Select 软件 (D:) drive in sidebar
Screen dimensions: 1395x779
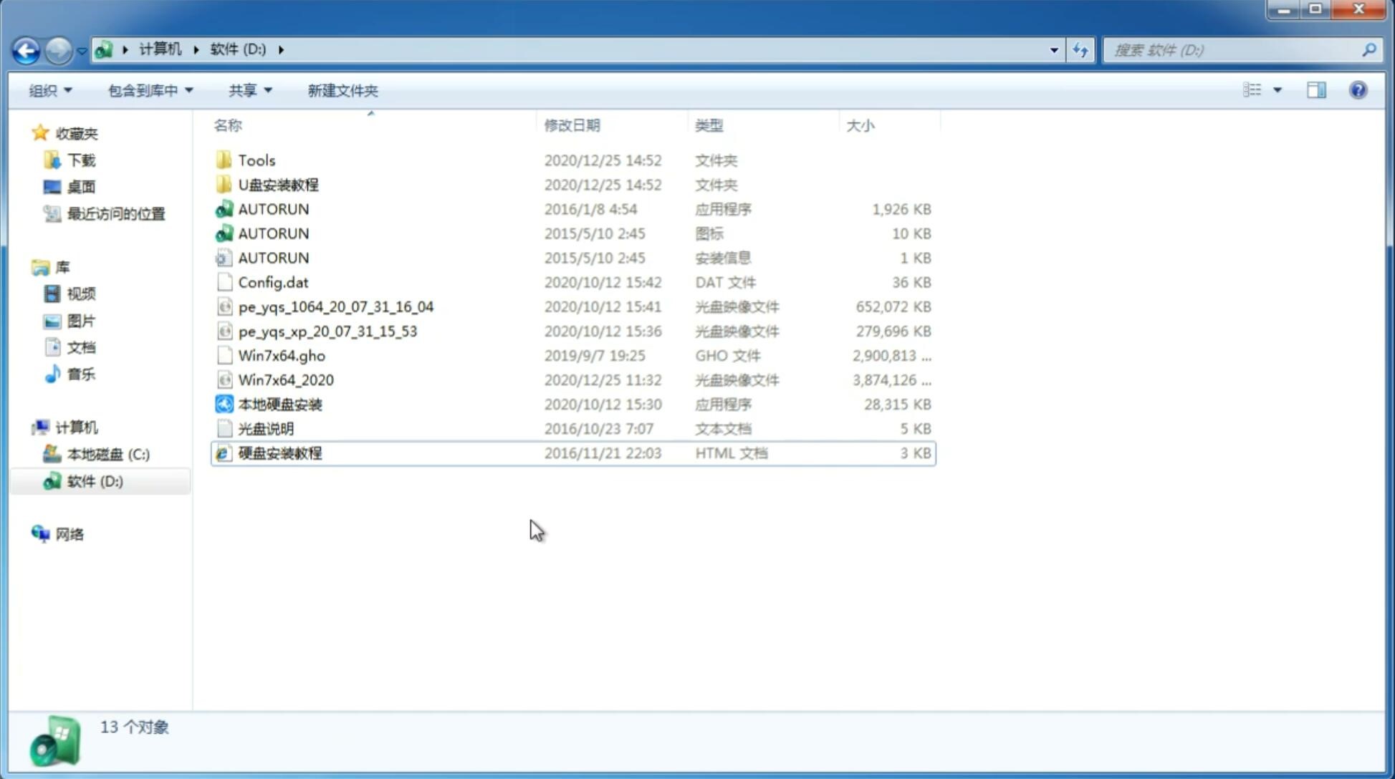coord(94,480)
